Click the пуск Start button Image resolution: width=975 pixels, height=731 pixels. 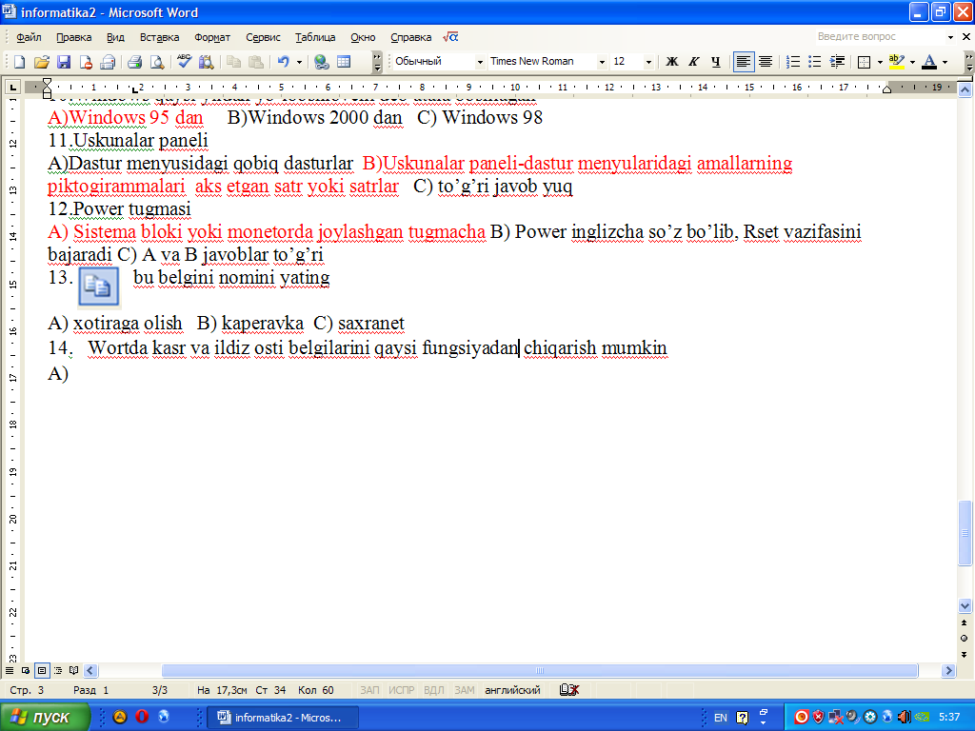(x=45, y=718)
